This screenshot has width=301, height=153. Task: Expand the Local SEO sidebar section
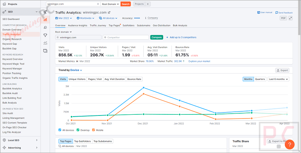tap(36, 140)
